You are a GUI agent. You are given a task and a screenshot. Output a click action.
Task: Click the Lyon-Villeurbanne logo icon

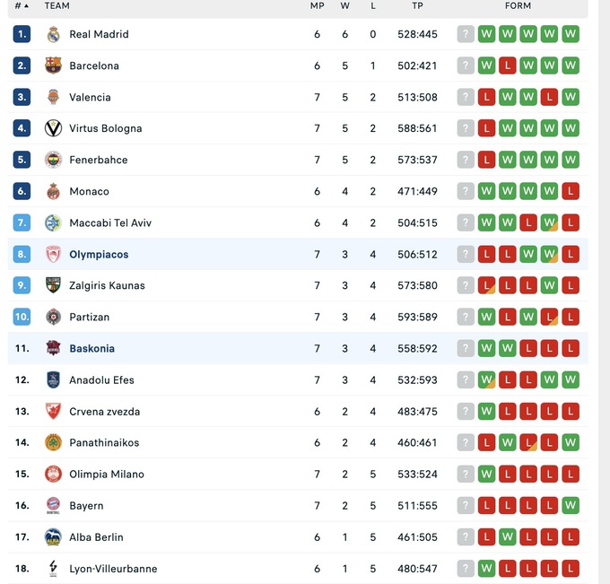(x=53, y=569)
